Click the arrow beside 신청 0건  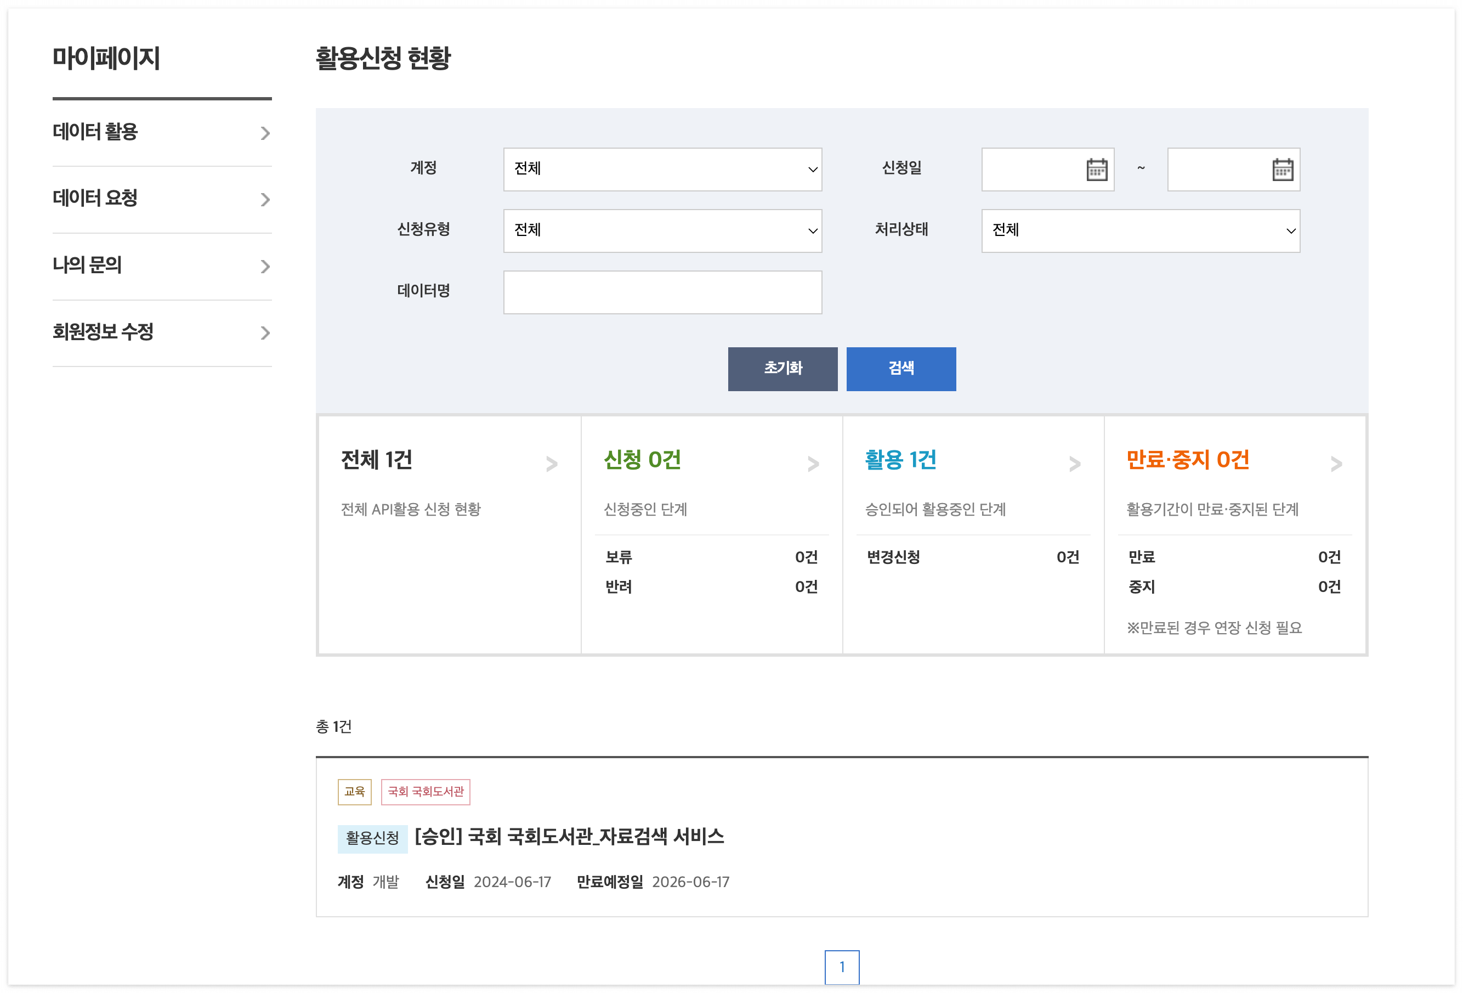click(x=813, y=464)
